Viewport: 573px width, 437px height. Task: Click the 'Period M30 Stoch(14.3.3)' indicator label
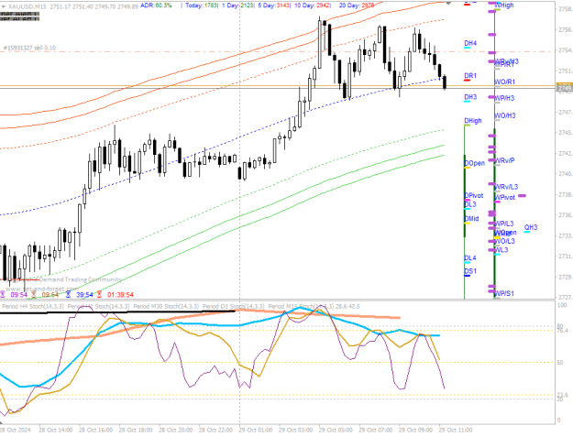click(166, 306)
